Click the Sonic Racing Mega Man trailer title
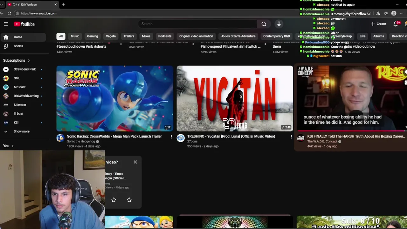The image size is (407, 229). click(x=114, y=136)
